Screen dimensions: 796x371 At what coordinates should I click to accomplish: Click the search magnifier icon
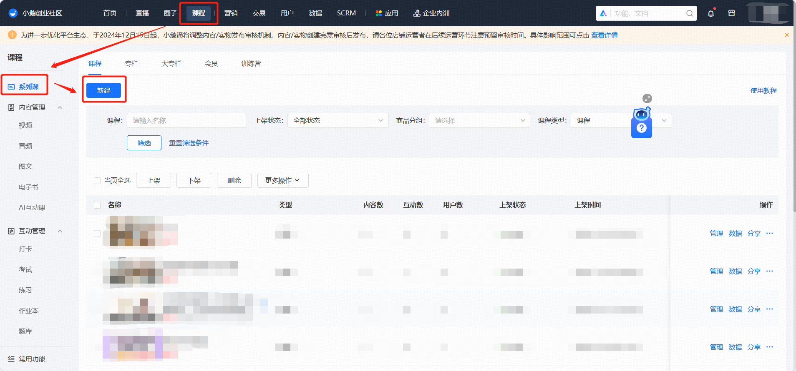click(x=690, y=13)
